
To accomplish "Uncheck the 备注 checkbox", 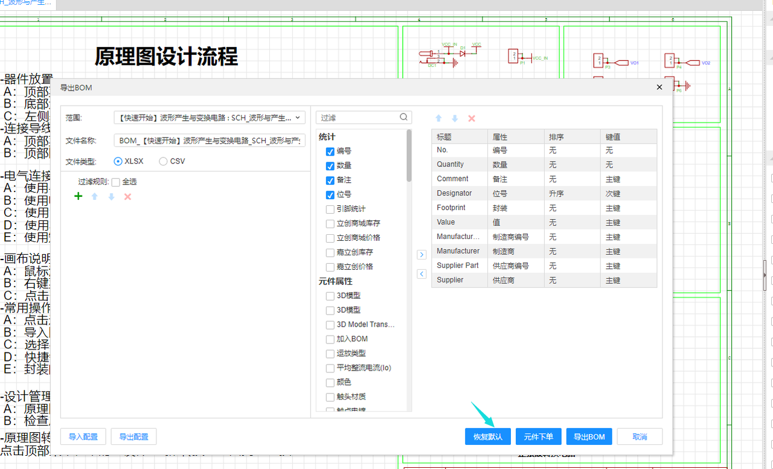I will coord(330,180).
